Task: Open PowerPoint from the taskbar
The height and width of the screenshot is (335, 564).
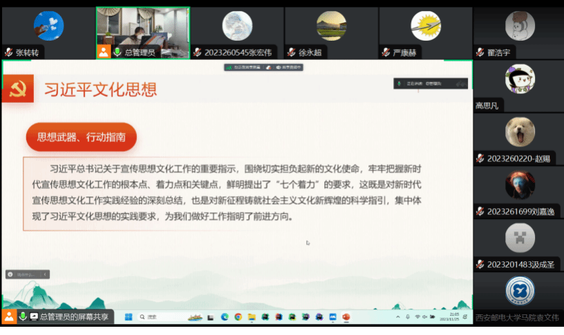Action: [x=346, y=317]
